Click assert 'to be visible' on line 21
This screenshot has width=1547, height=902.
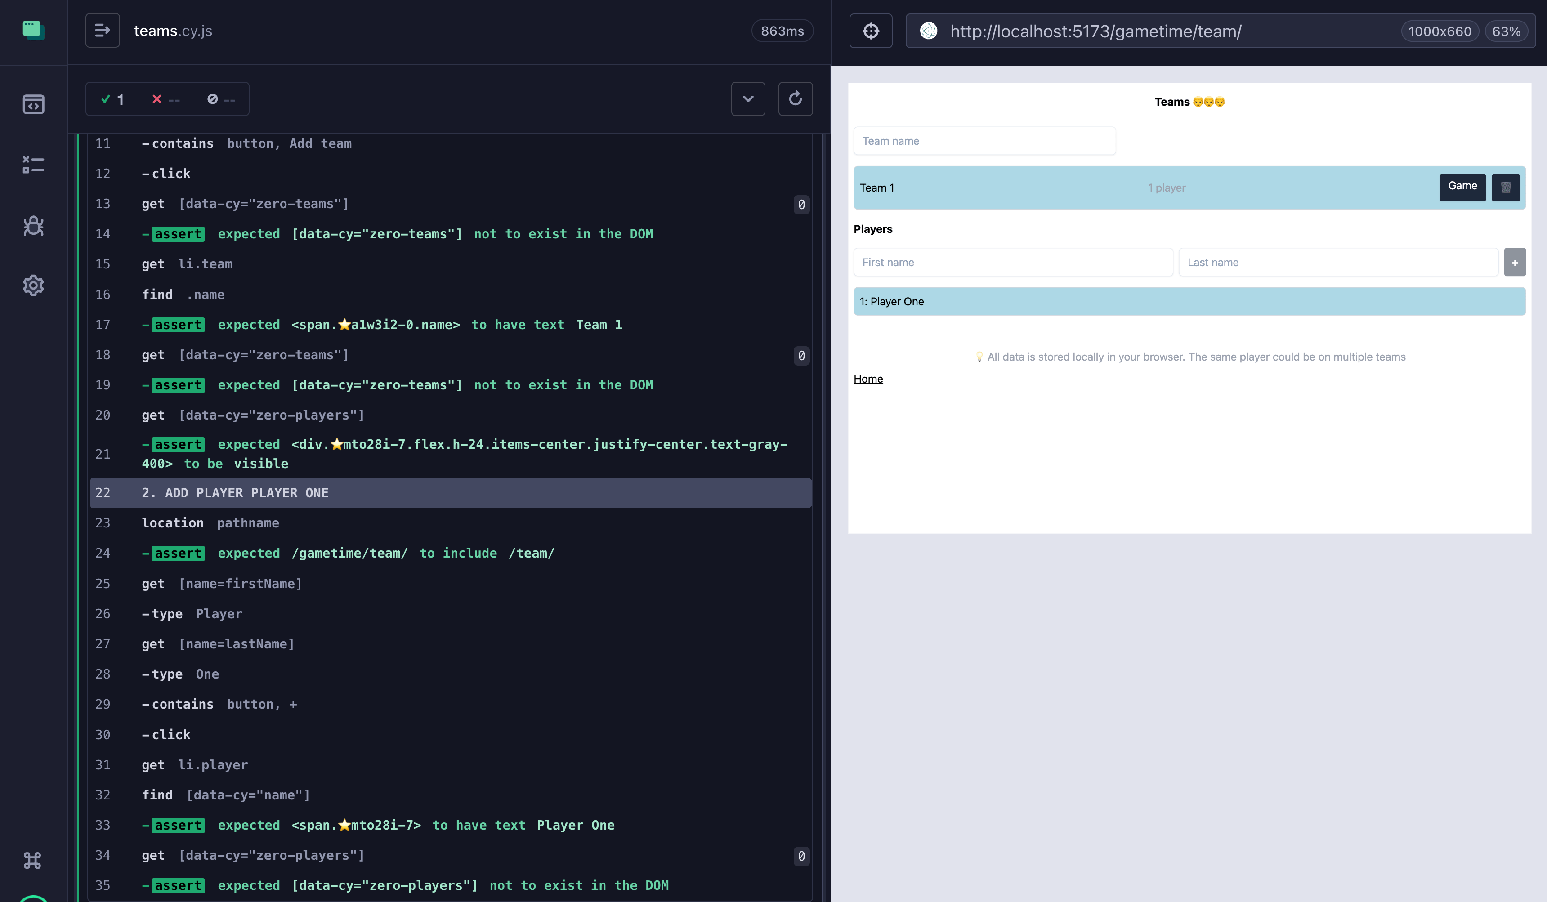(x=451, y=454)
